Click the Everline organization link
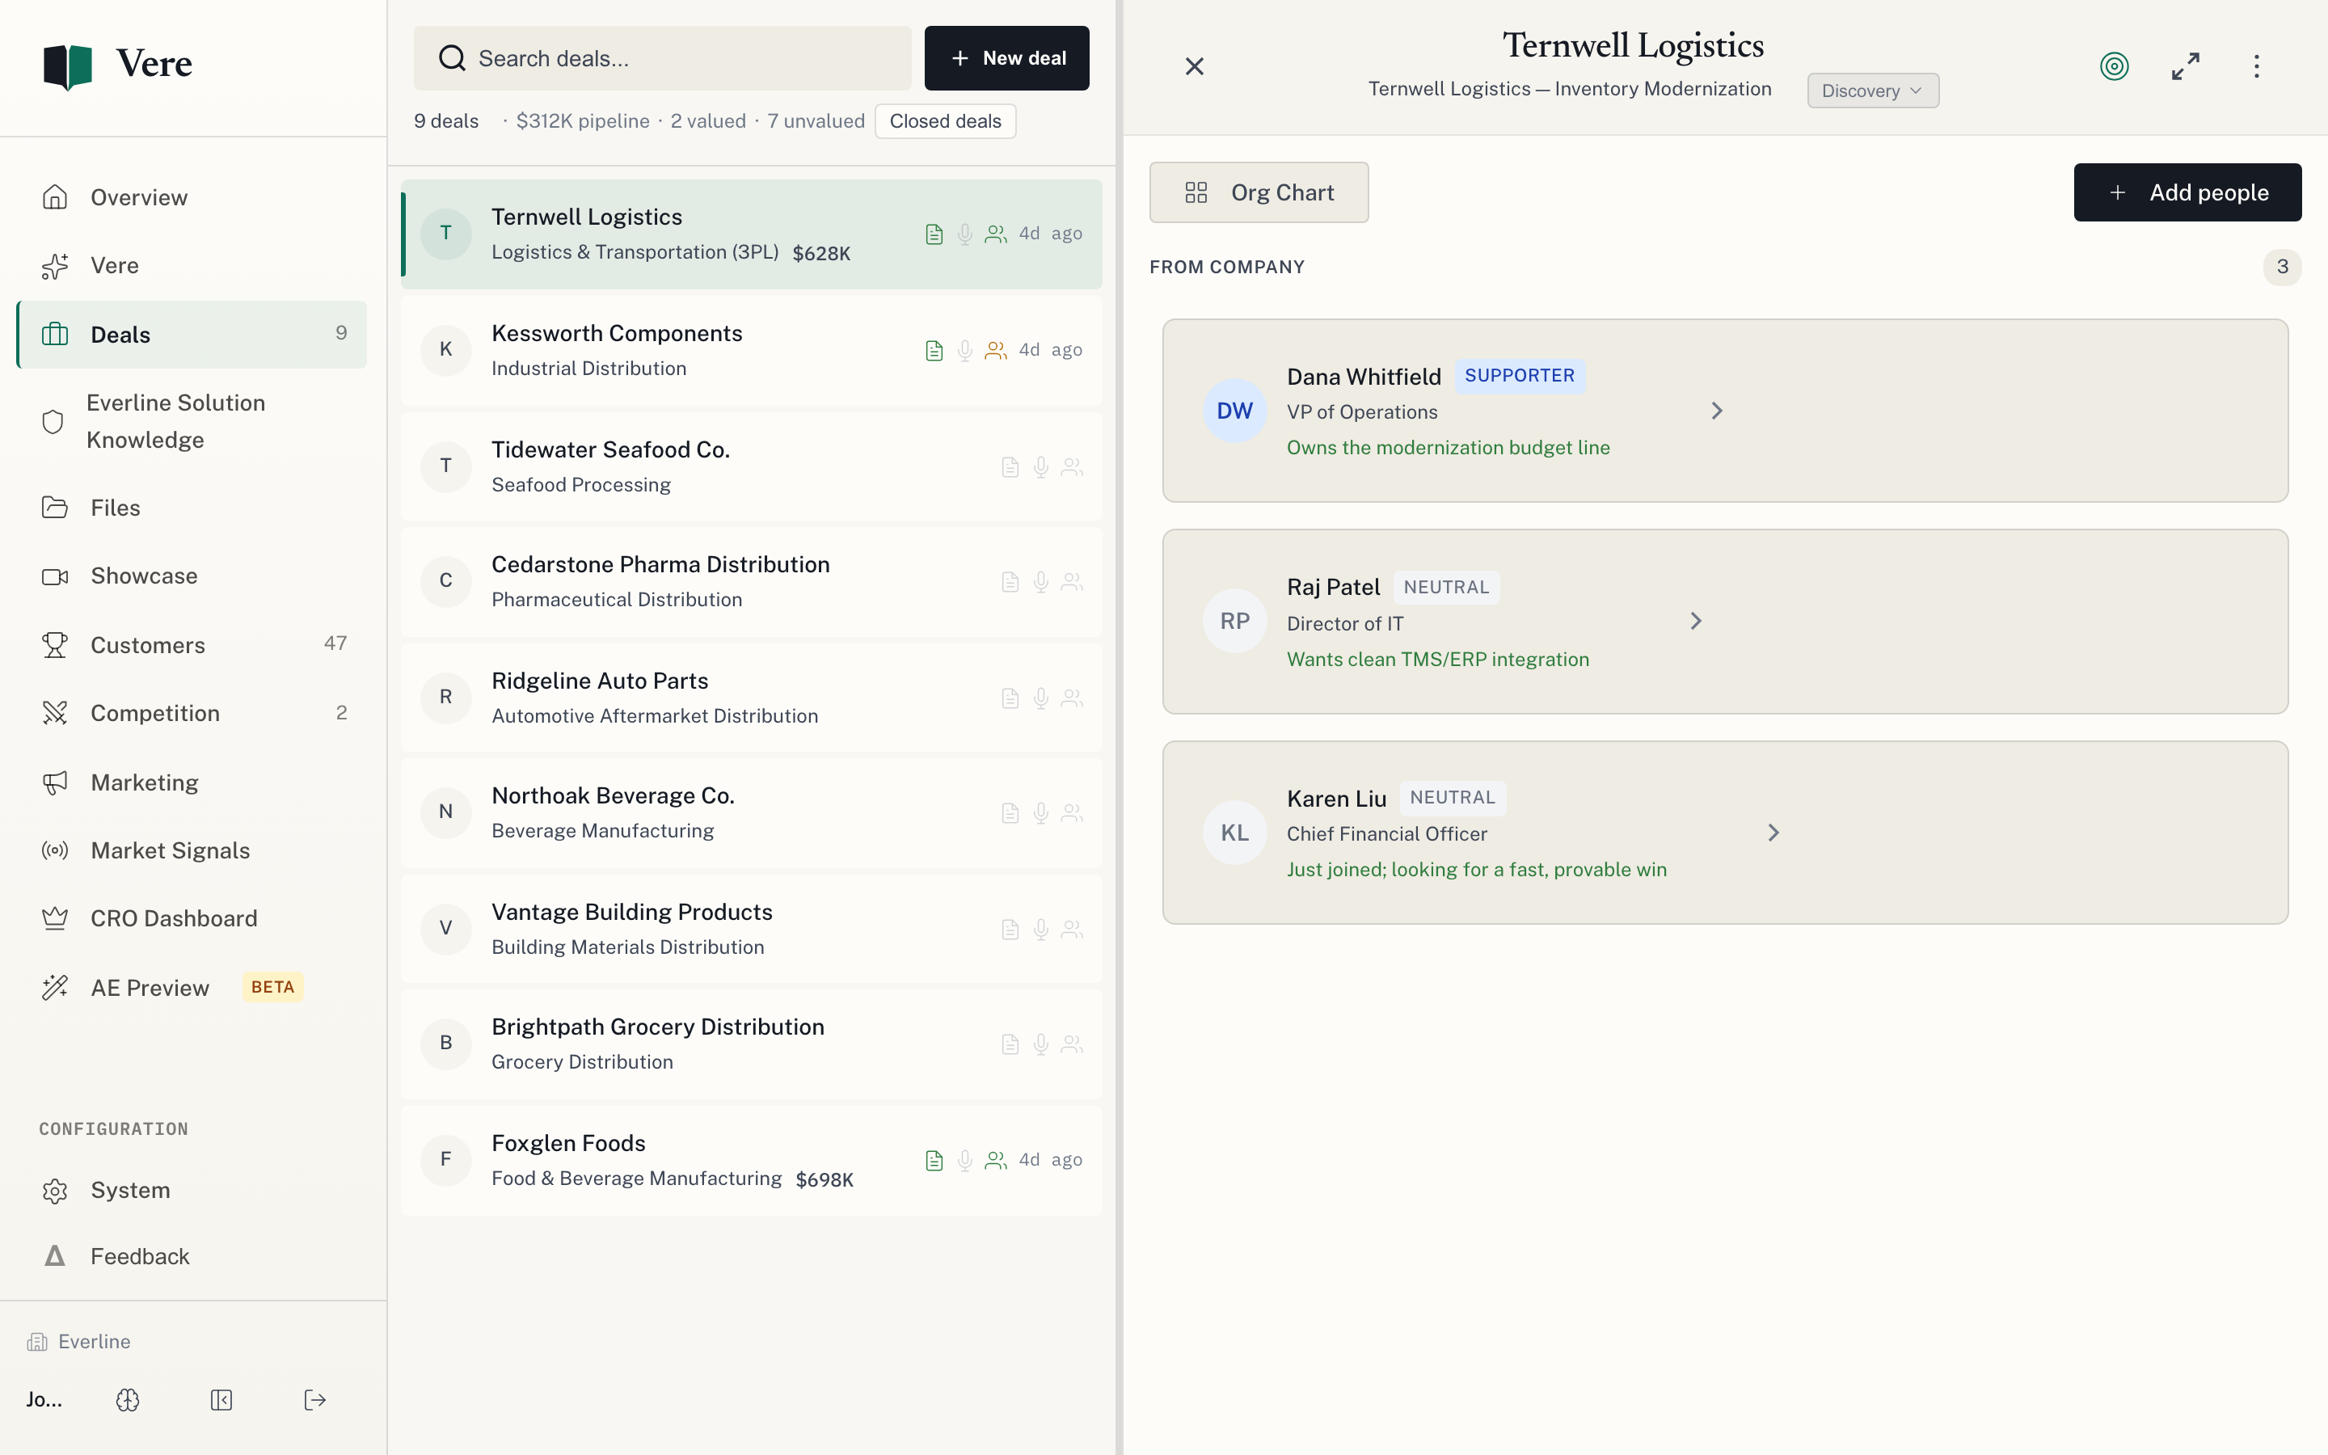Viewport: 2328px width, 1455px height. point(80,1342)
